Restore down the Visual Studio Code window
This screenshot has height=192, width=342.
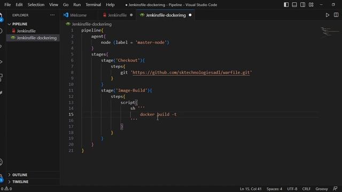point(333,5)
